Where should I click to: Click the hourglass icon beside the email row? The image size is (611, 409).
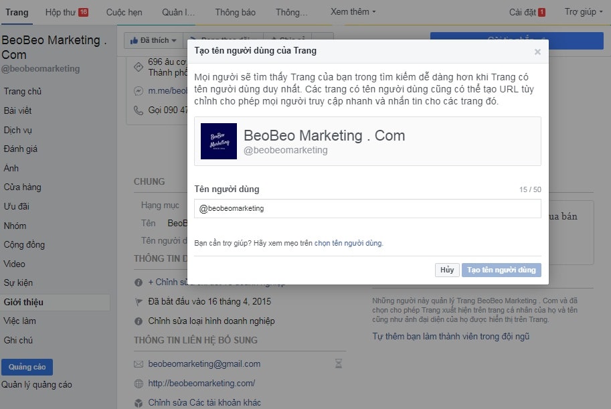339,364
